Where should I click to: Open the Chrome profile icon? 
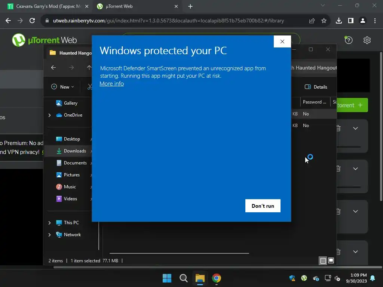[363, 21]
